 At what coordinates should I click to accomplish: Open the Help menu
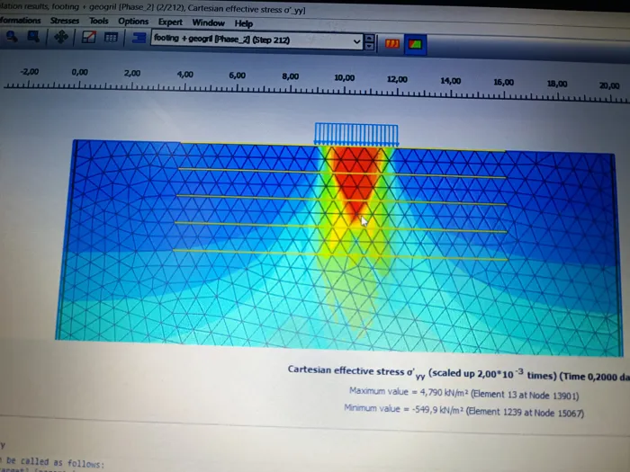[244, 23]
